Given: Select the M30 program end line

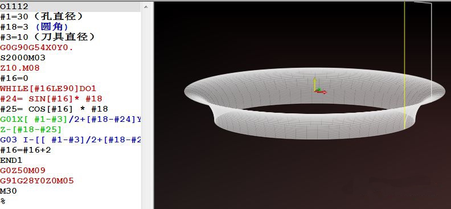Looking at the screenshot, I should click(9, 191).
